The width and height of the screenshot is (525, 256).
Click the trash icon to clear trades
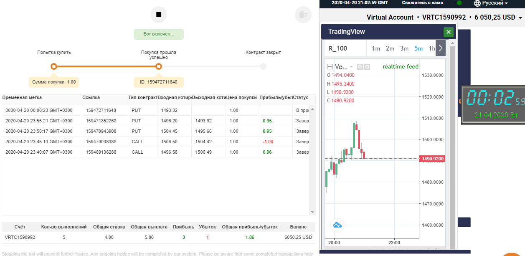[x=303, y=15]
